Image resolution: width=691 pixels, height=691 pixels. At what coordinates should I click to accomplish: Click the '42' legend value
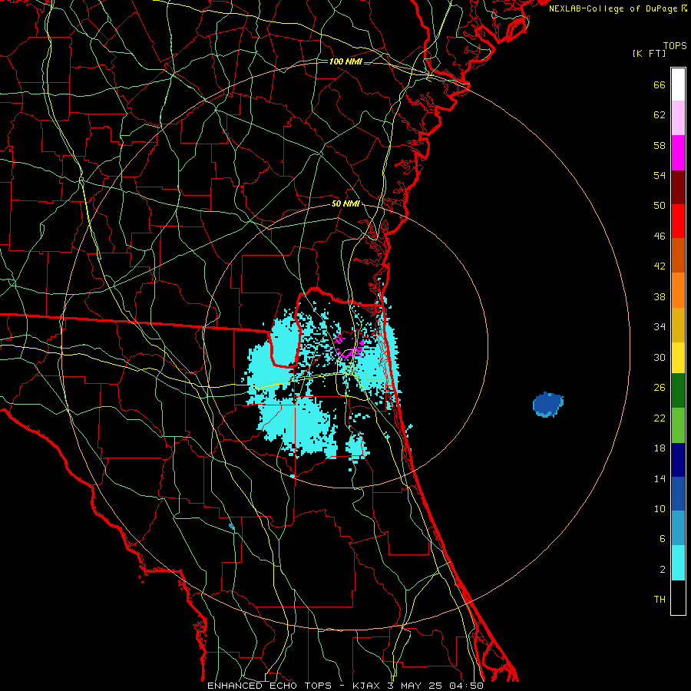(660, 266)
